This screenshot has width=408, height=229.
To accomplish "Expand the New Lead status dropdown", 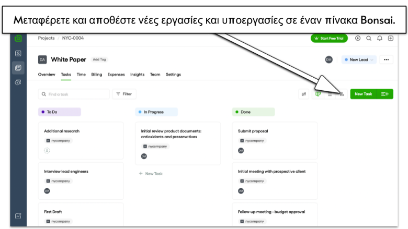I will coord(359,59).
